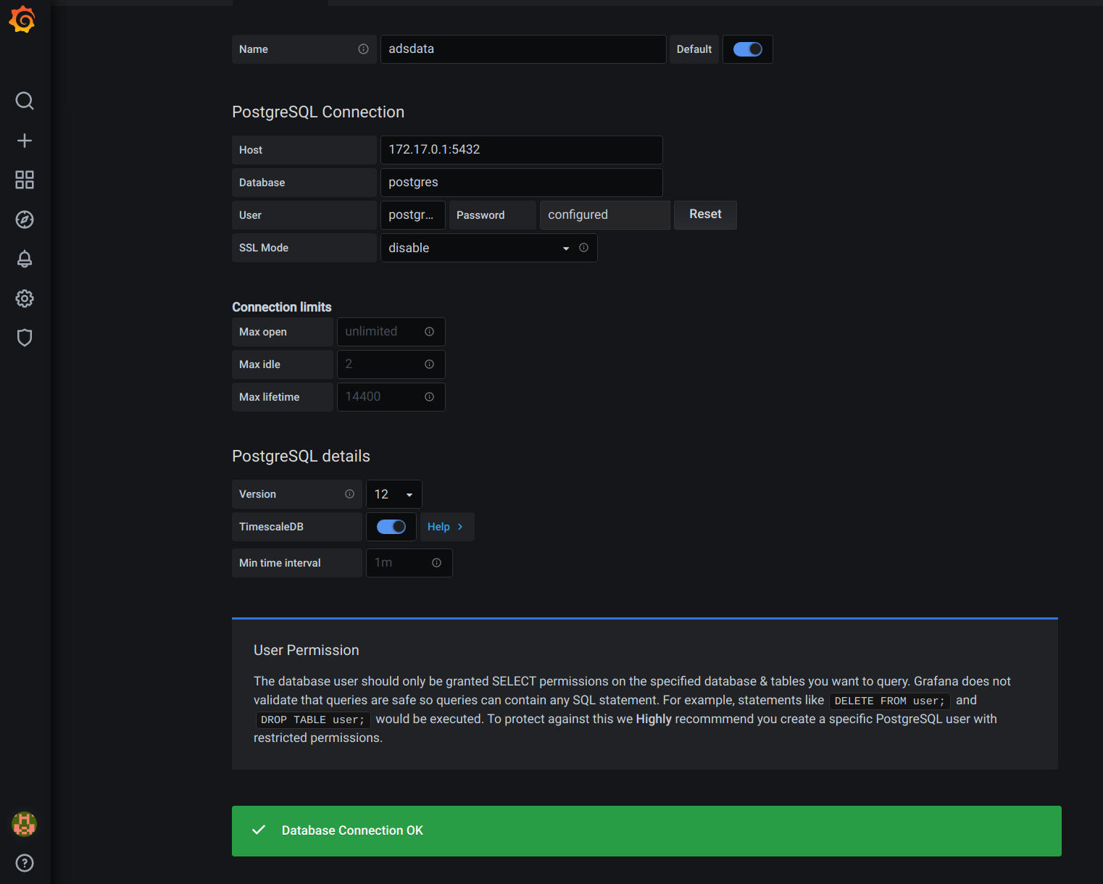Click the Min time interval input showing 1m

click(x=409, y=563)
